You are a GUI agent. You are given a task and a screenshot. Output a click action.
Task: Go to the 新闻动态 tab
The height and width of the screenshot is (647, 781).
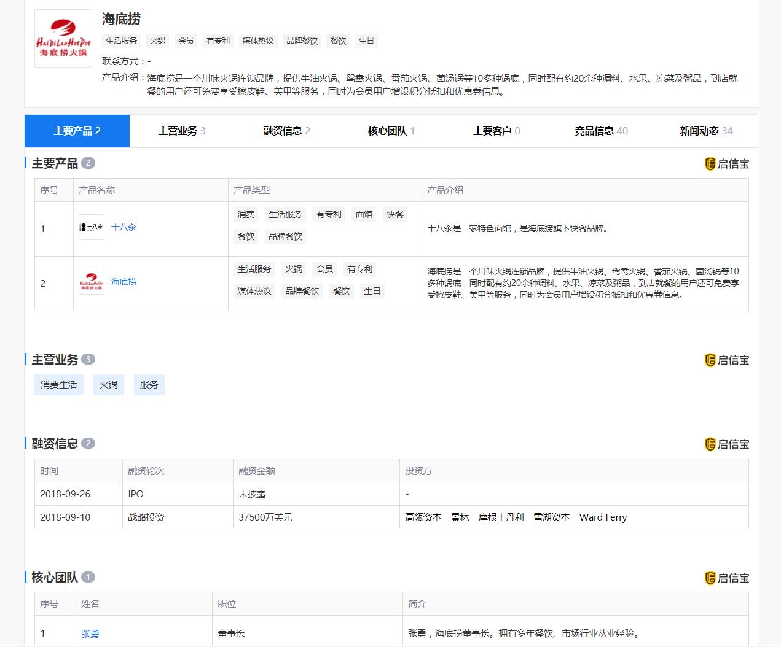pos(706,131)
